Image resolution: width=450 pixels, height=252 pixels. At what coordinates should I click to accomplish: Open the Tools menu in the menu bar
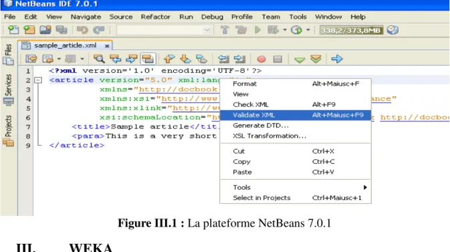pos(298,17)
